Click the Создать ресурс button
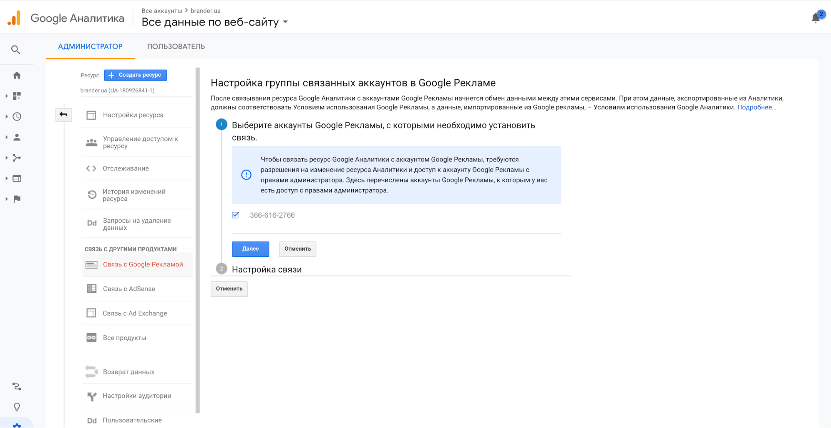The height and width of the screenshot is (428, 831). [136, 75]
